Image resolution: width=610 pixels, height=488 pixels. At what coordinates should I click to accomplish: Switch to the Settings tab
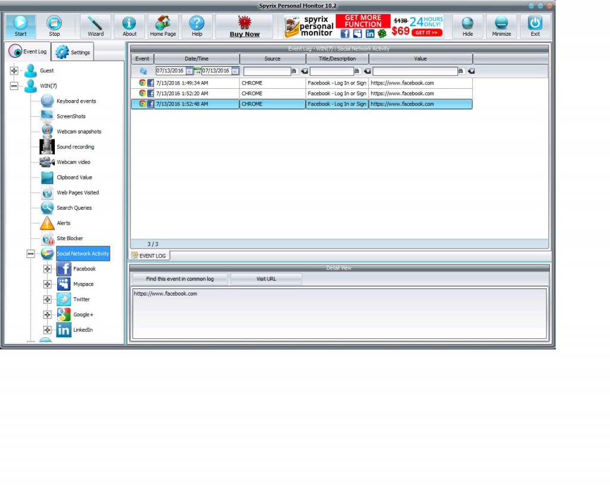[74, 52]
